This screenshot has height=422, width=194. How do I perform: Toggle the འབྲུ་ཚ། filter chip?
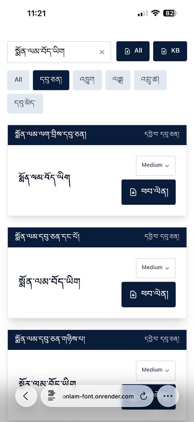tap(150, 80)
